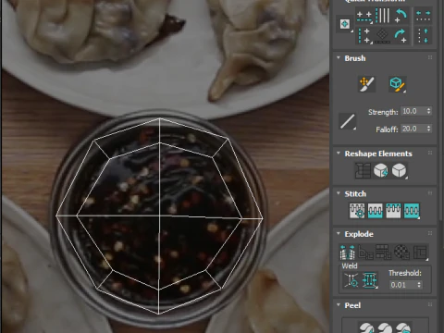Click the Reshape Elements rollout title
The image size is (444, 333).
coord(378,154)
